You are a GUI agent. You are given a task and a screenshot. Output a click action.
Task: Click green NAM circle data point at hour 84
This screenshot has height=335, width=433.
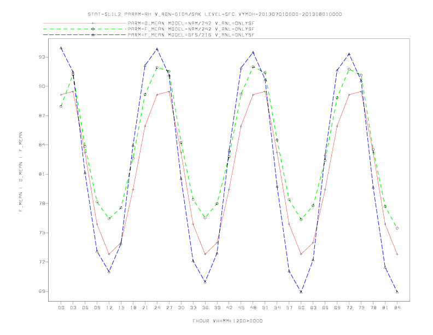click(x=397, y=228)
